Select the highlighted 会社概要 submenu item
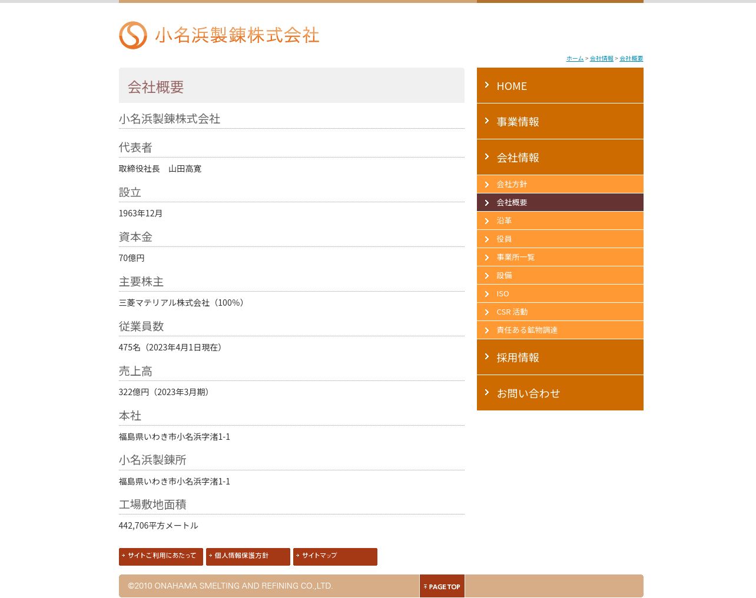Image resolution: width=756 pixels, height=598 pixels. point(560,202)
